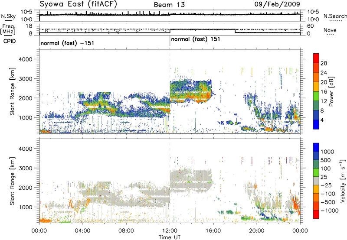Select the "10^5" label beside N.Sky
This screenshot has width=347, height=240.
pos(26,12)
